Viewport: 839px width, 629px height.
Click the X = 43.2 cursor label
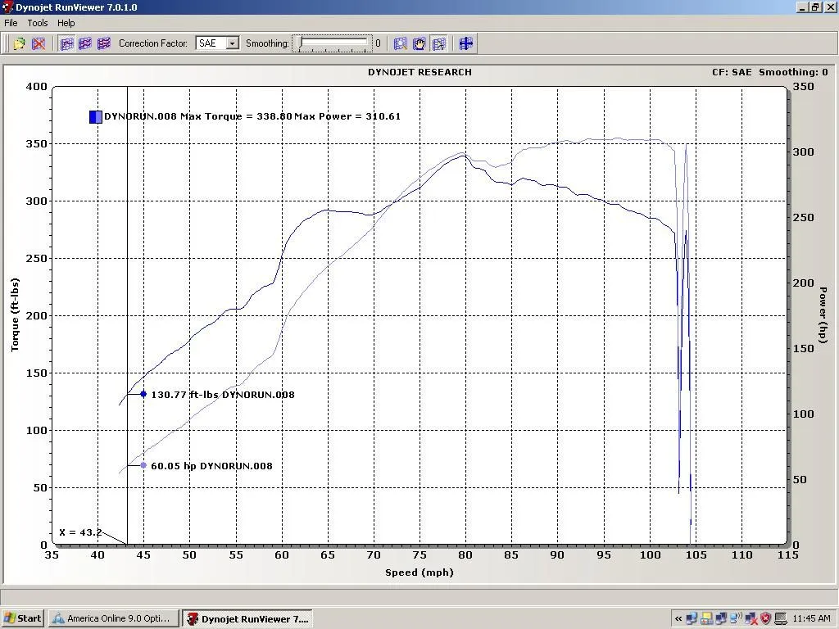(x=80, y=532)
